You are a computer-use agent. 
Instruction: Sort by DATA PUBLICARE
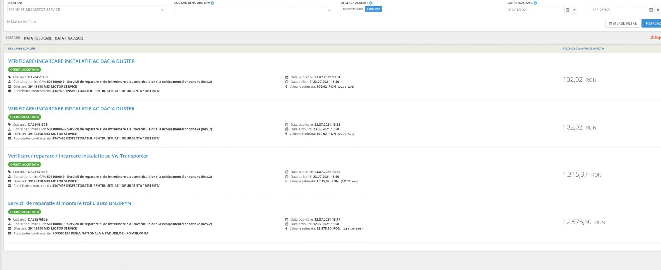pyautogui.click(x=38, y=38)
